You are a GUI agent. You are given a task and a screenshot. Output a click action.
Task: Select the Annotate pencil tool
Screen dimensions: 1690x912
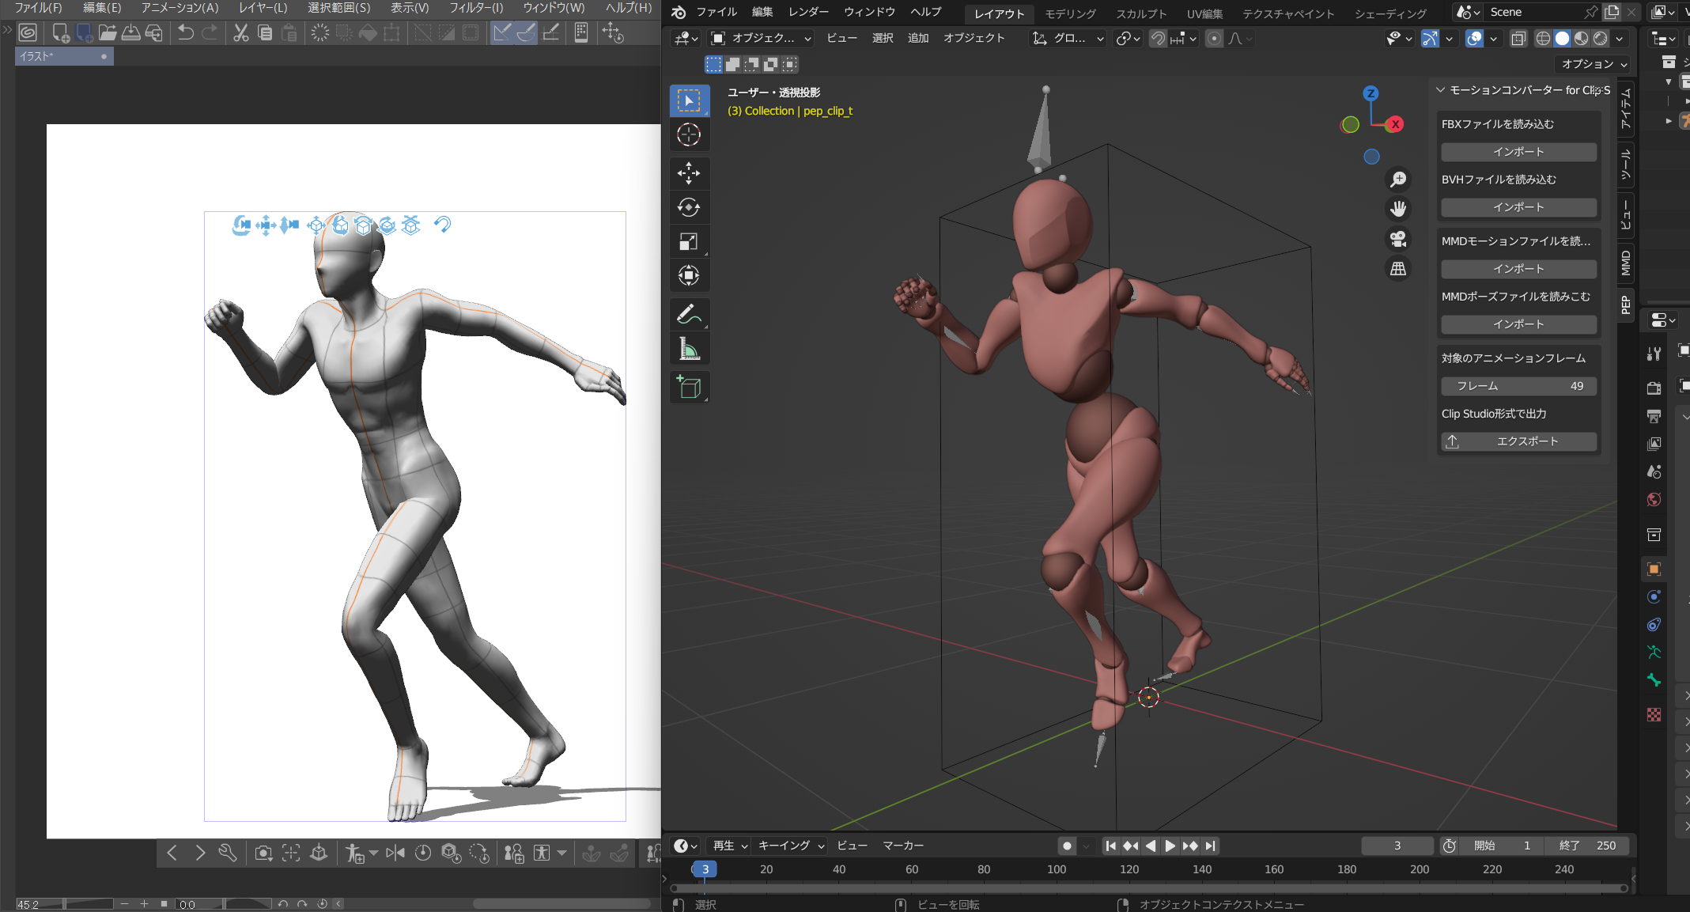(689, 315)
